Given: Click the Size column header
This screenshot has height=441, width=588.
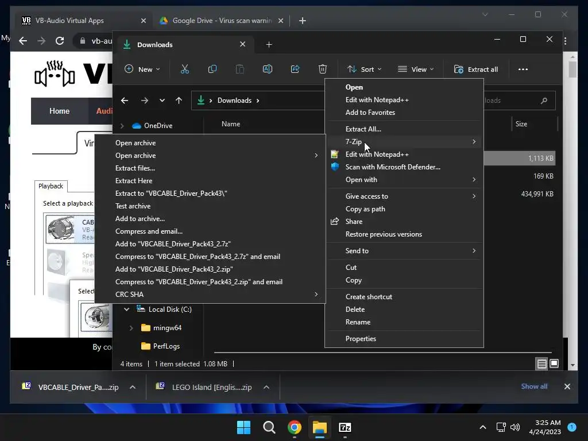Looking at the screenshot, I should pos(521,124).
